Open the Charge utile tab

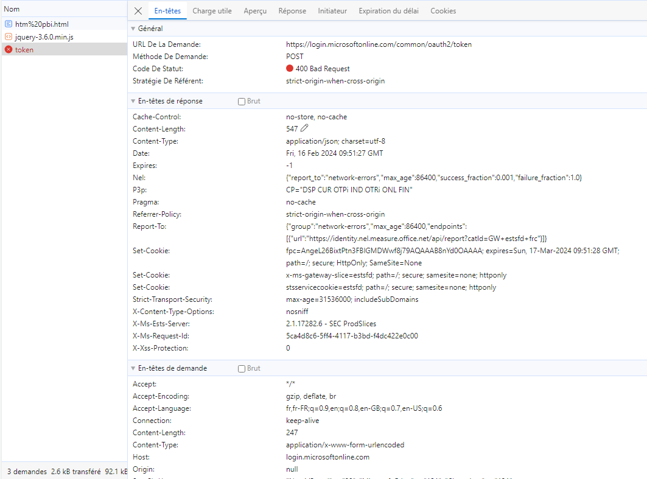212,11
